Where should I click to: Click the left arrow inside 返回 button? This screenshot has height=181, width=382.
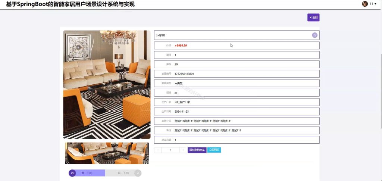pyautogui.click(x=311, y=18)
